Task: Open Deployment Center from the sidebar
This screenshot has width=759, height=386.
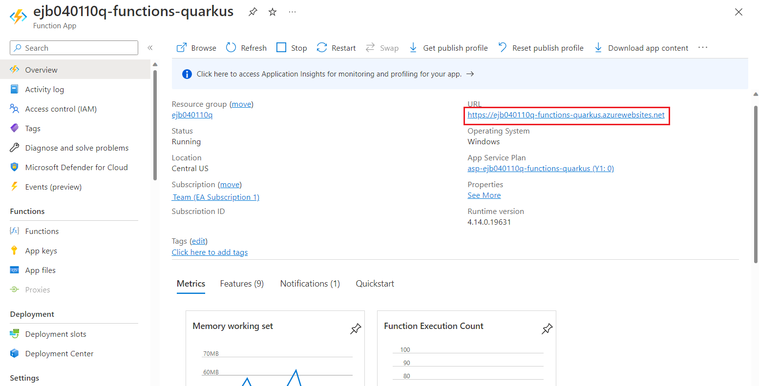Action: 59,353
